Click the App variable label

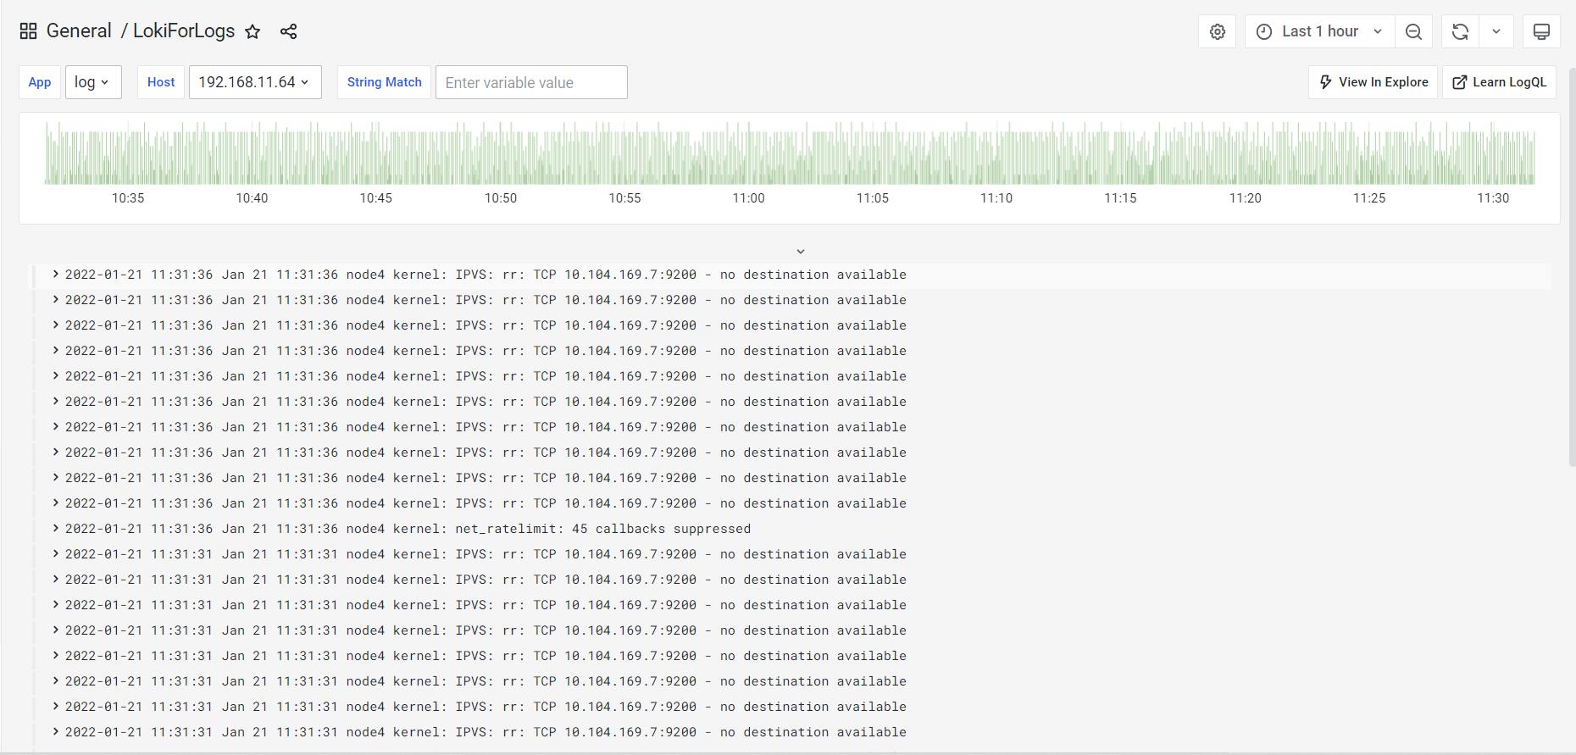tap(40, 82)
